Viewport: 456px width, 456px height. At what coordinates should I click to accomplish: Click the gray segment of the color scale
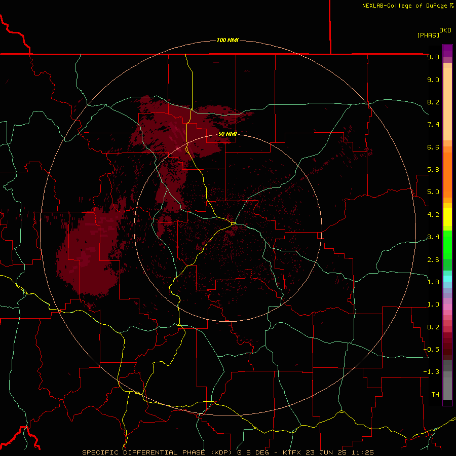(x=447, y=379)
